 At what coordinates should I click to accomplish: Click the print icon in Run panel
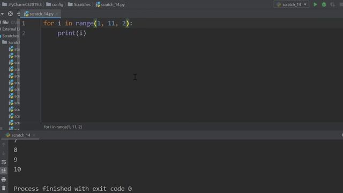tap(4, 180)
